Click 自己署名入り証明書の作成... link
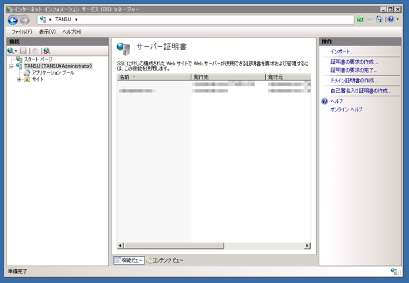 pos(360,91)
